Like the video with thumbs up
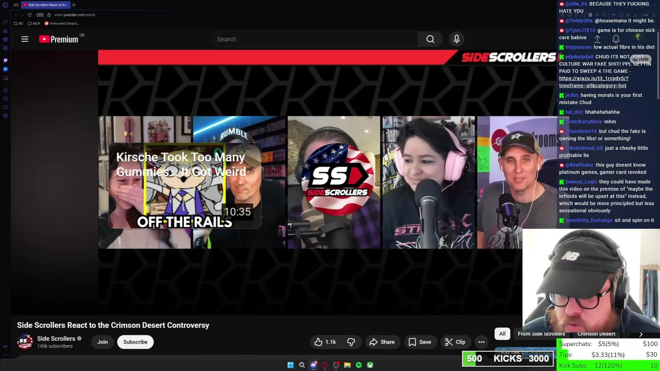 [325, 342]
